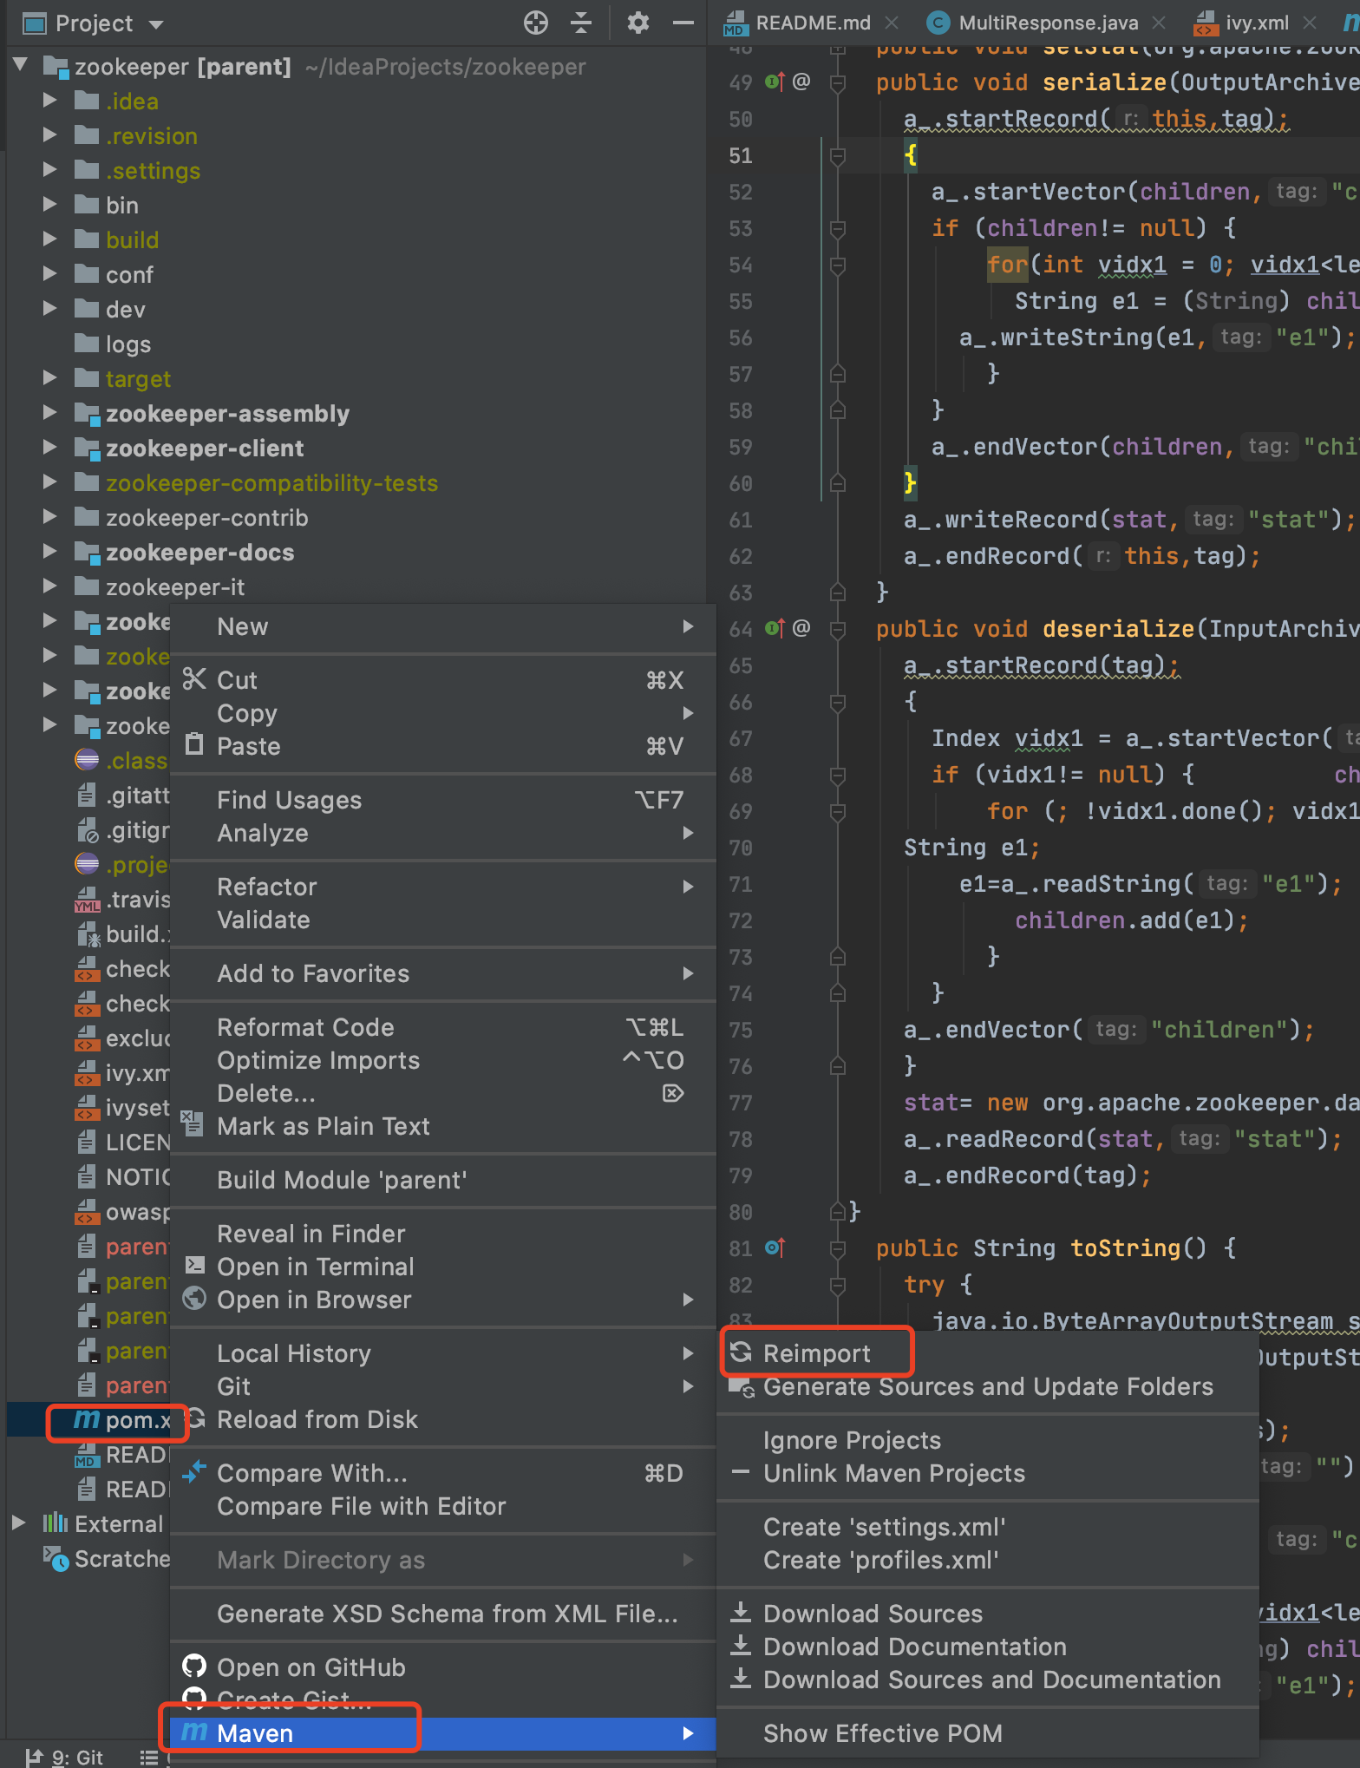Click the Project view dropdown arrow
Viewport: 1360px width, 1768px height.
coord(156,24)
